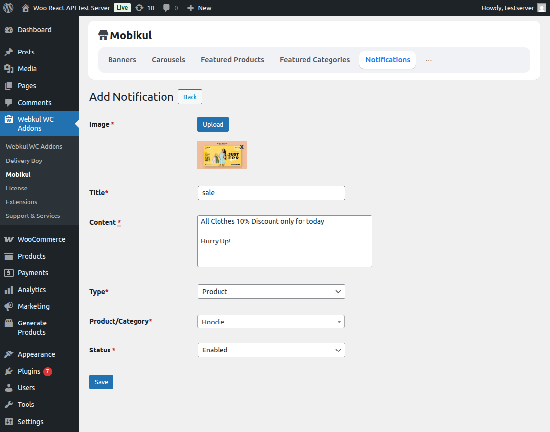
Task: Switch to the Carousels tab
Action: tap(168, 59)
